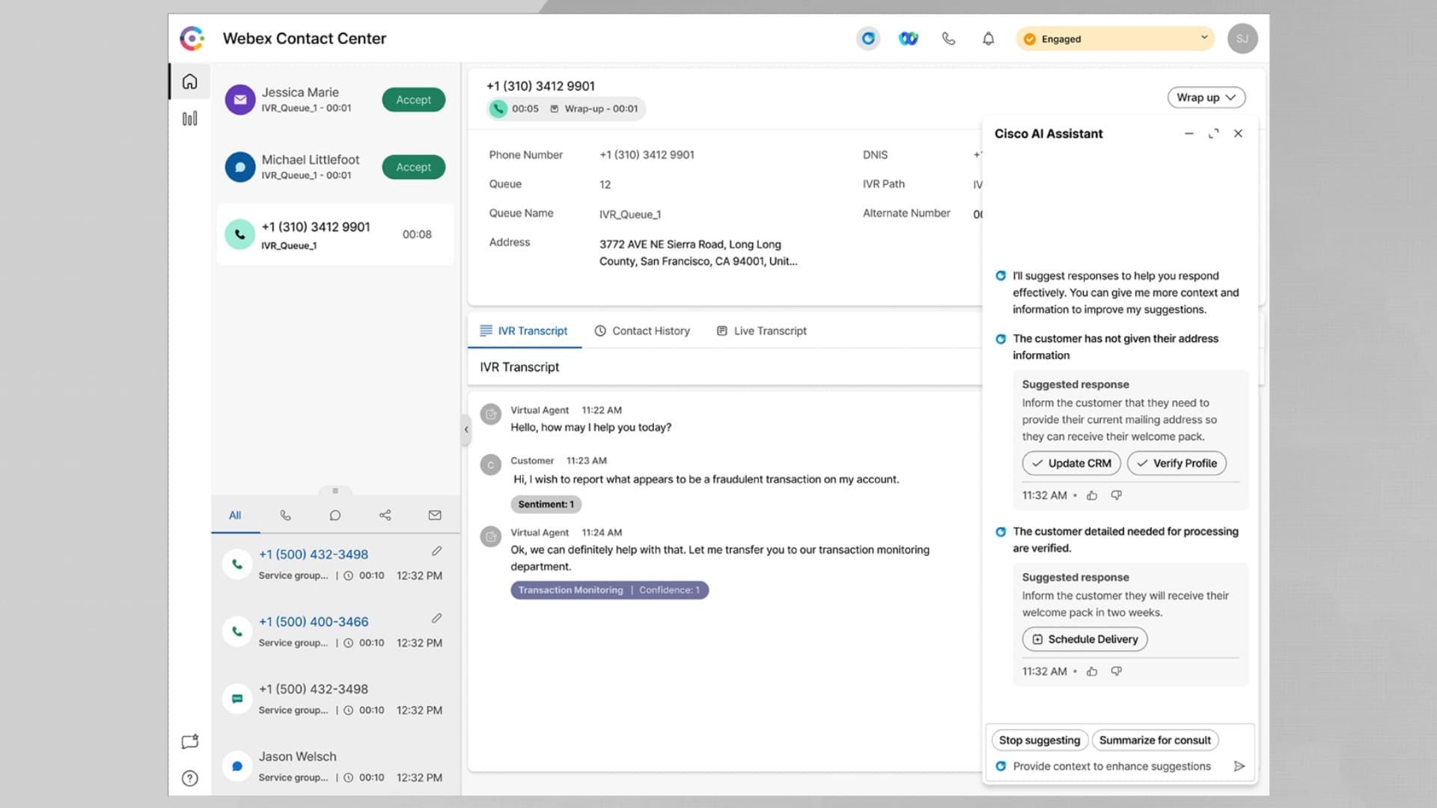Accept Michael Littlefoot chat request
This screenshot has width=1437, height=808.
point(413,167)
